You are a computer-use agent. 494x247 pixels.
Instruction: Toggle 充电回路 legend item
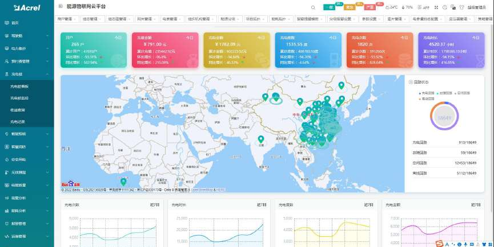[x=427, y=93]
